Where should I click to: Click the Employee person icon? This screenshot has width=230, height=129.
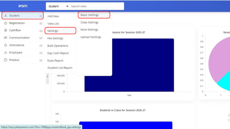tap(6, 53)
